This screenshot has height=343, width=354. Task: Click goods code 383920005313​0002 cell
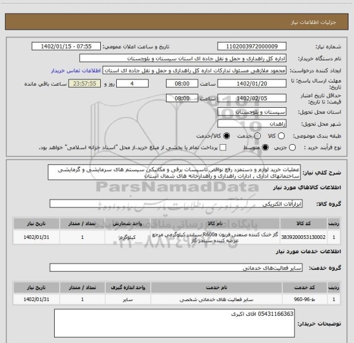tap(303, 237)
